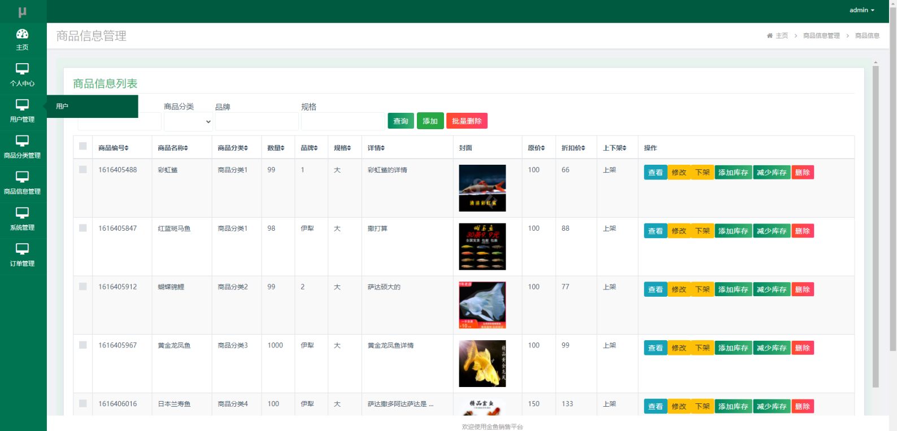This screenshot has width=897, height=431.
Task: Open the 个人中心 monitor icon
Action: [22, 69]
